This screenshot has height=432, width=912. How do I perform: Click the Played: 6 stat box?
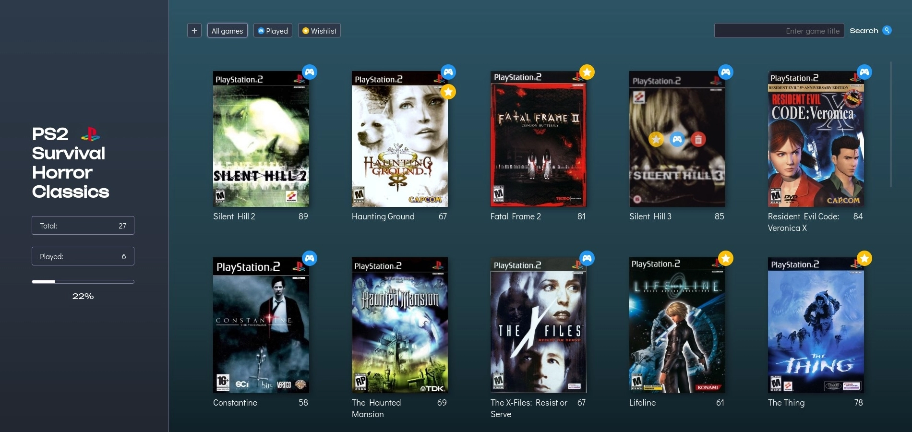click(83, 256)
